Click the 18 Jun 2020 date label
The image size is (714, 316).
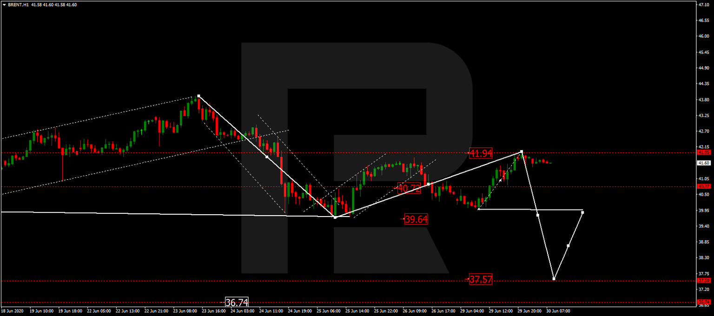13,311
